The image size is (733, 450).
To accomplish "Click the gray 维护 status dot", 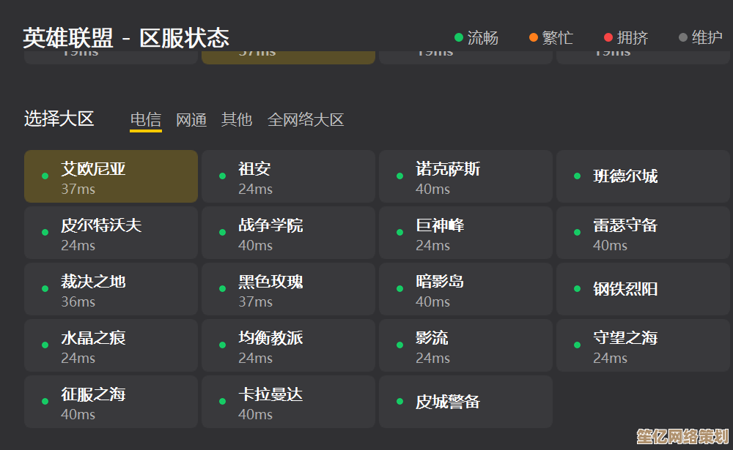I will (x=683, y=37).
